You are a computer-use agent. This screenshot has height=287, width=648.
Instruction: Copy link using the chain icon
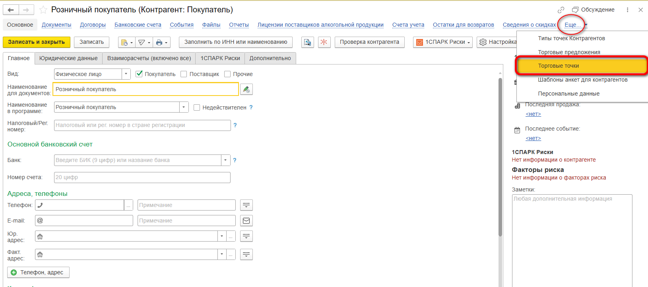pyautogui.click(x=561, y=10)
